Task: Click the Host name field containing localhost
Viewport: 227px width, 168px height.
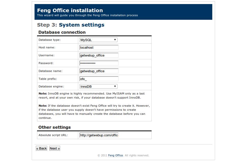Action: 99,47
